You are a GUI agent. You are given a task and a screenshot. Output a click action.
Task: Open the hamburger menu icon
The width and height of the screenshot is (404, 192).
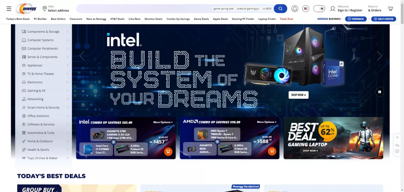click(x=9, y=9)
